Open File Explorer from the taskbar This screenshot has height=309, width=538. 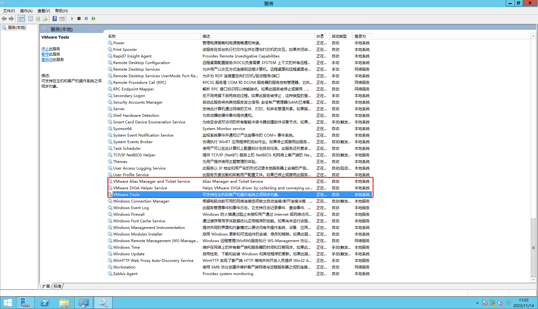click(x=64, y=303)
